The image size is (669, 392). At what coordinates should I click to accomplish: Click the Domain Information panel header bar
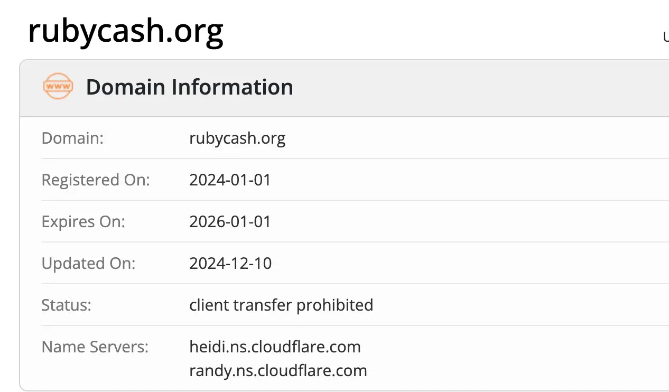pyautogui.click(x=343, y=87)
